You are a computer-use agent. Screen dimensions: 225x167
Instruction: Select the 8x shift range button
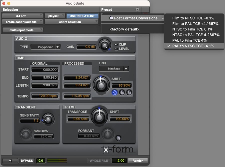tap(129, 93)
